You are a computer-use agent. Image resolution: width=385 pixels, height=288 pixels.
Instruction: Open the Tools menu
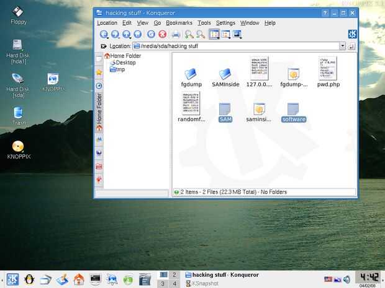[204, 23]
